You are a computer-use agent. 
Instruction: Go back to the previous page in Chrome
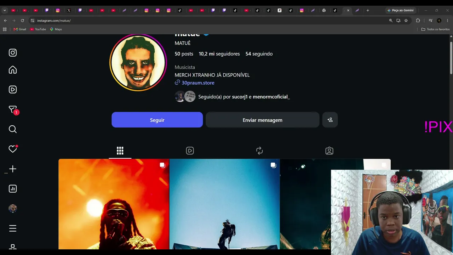point(5,21)
